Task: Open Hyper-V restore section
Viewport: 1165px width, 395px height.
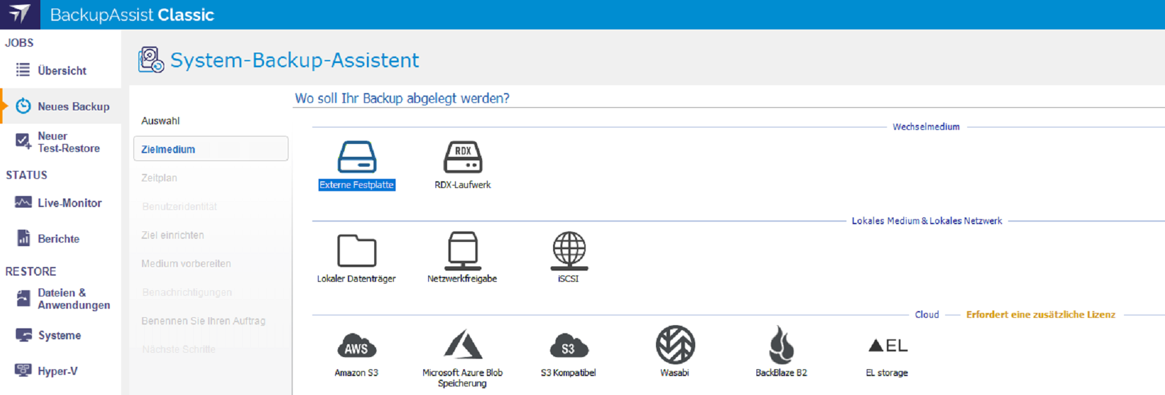Action: tap(57, 371)
